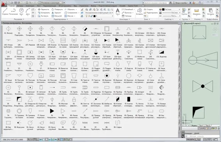The image size is (221, 142).
Task: Click the Измерить measure tool
Action: click(x=196, y=11)
